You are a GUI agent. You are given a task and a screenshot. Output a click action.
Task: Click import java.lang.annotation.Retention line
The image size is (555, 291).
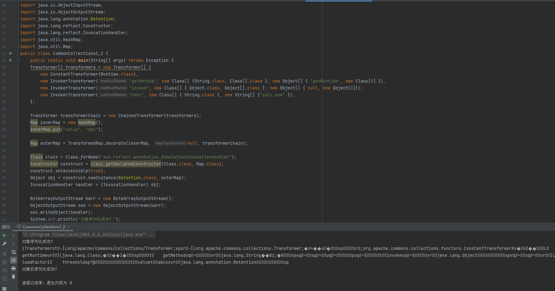click(x=68, y=19)
